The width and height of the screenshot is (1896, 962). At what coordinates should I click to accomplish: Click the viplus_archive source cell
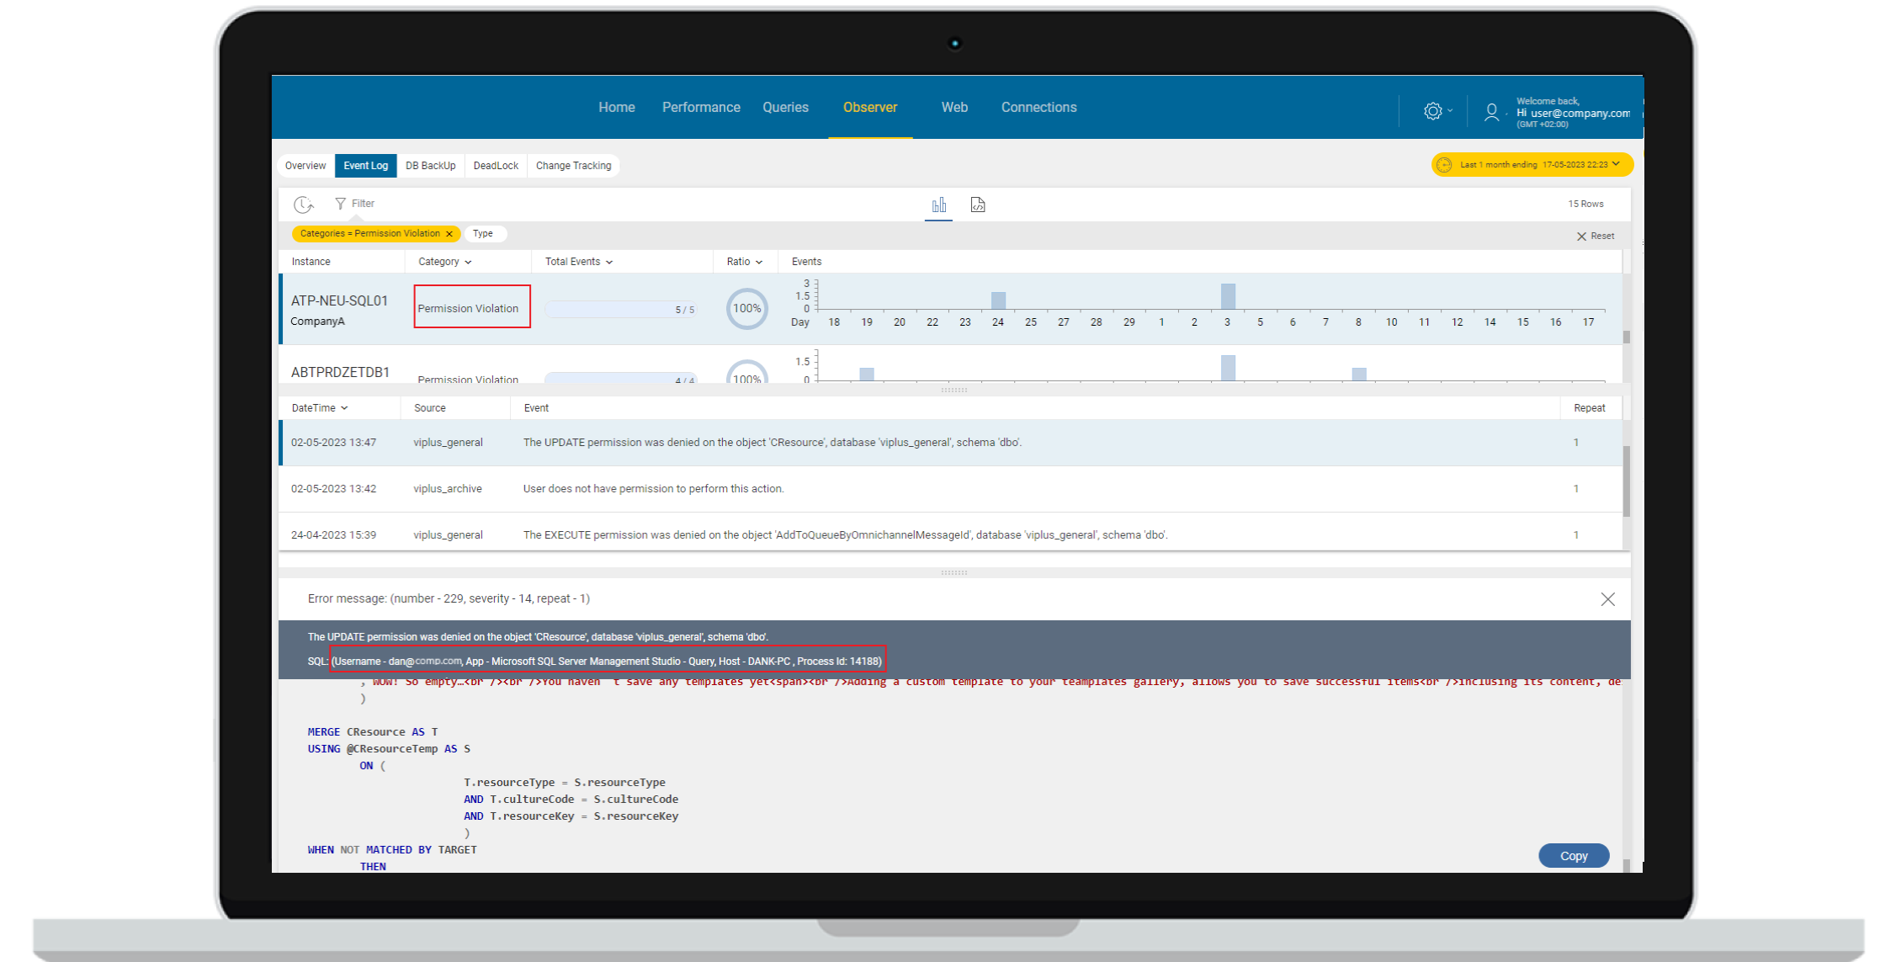[x=448, y=489]
